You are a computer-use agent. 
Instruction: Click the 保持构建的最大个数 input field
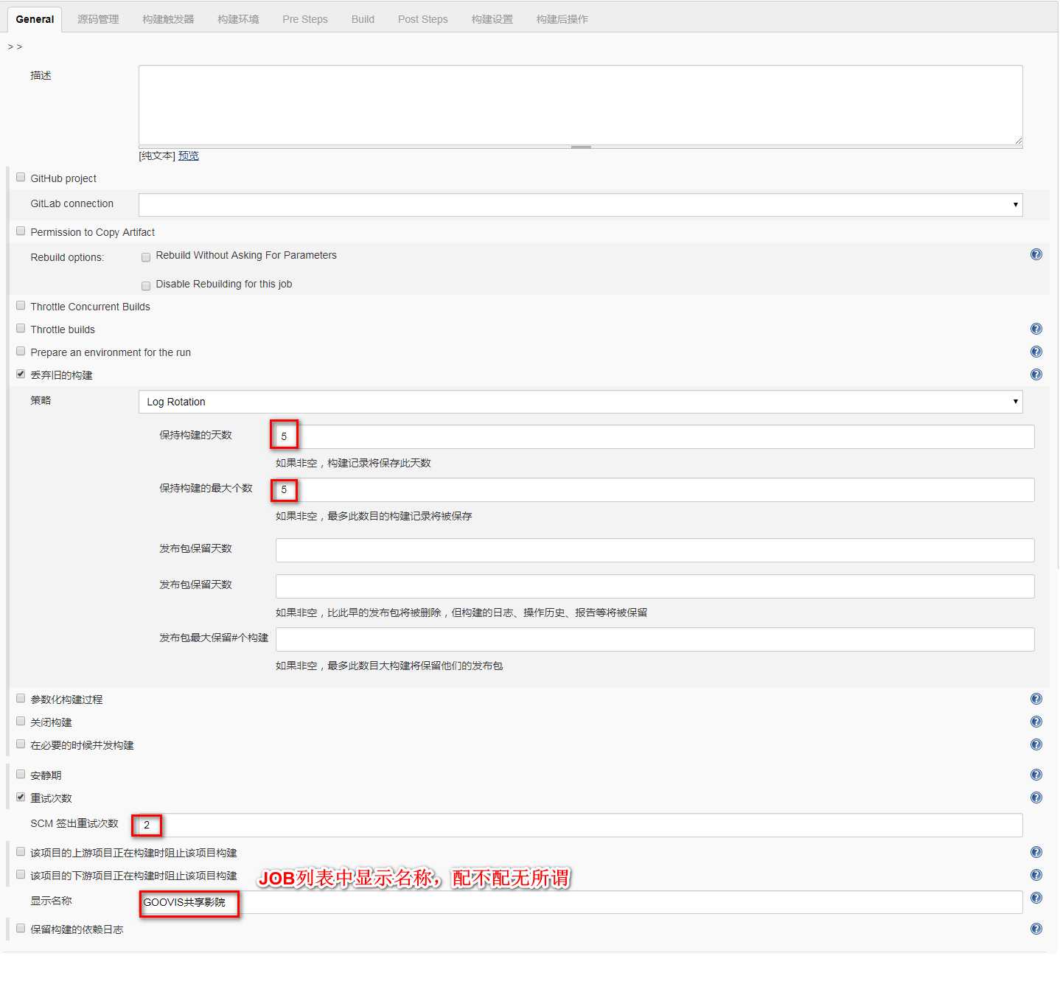[x=655, y=490]
